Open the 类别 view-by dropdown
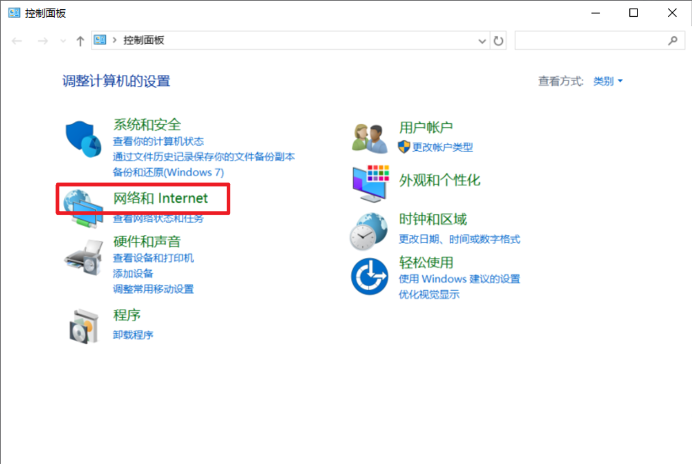The width and height of the screenshot is (692, 464). (608, 81)
